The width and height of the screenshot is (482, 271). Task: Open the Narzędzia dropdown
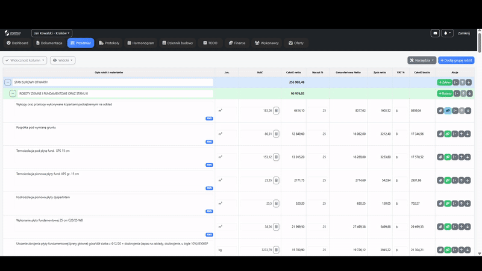click(x=422, y=60)
